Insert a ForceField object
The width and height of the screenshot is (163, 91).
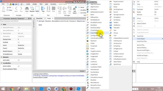tap(94, 46)
